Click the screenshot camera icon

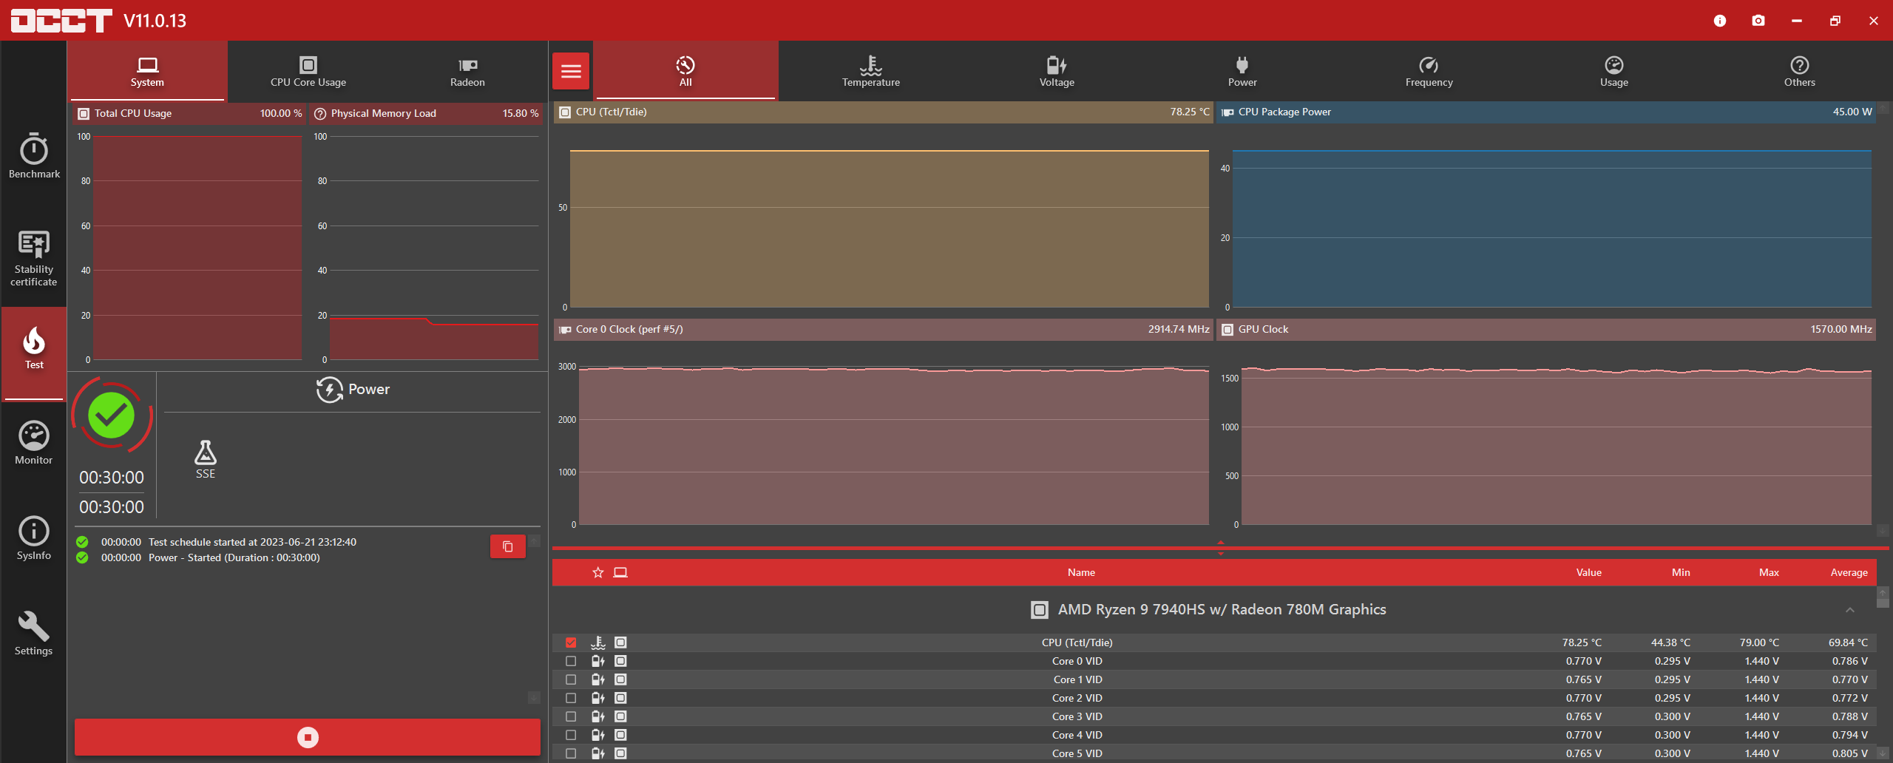click(1758, 21)
